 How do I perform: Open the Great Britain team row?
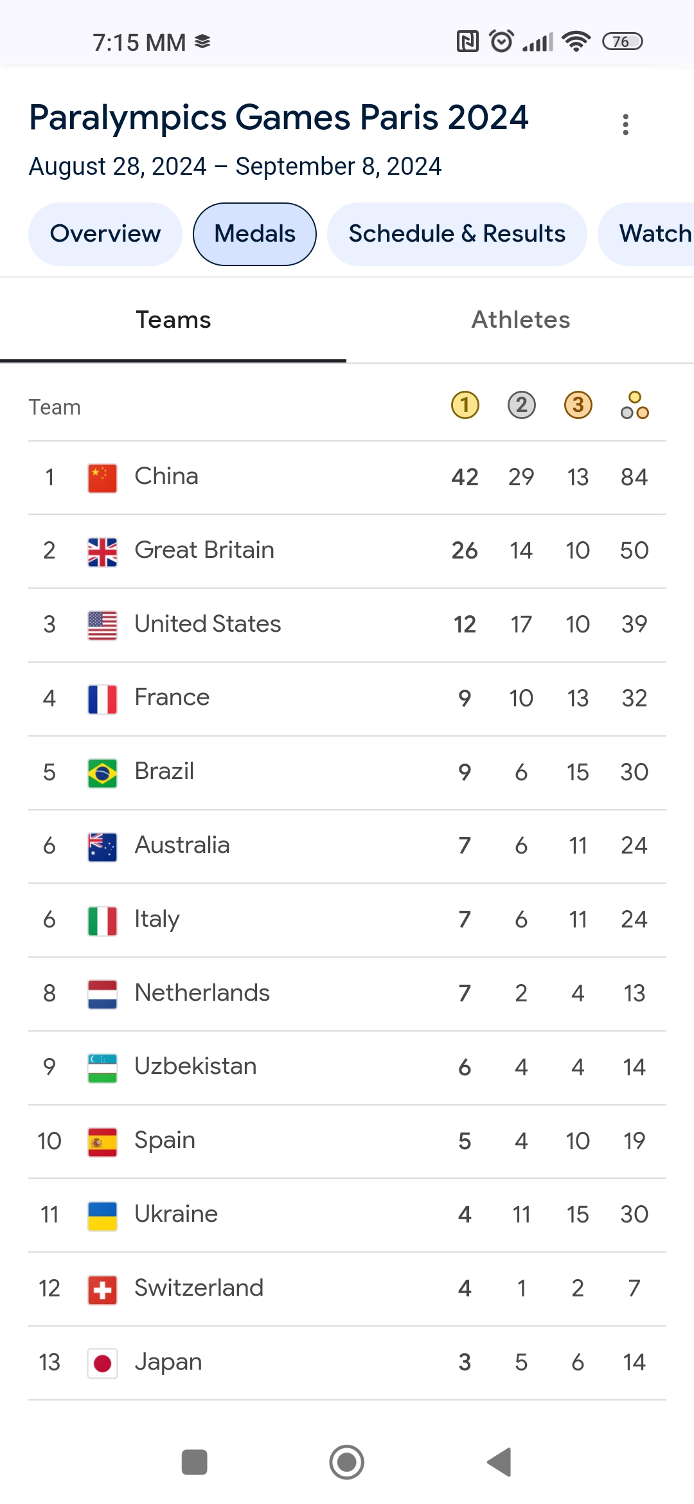coord(347,551)
